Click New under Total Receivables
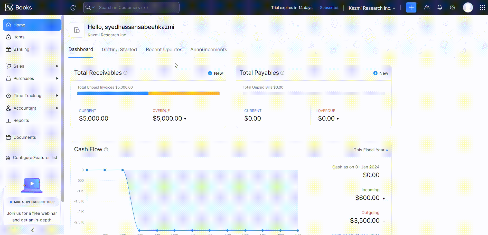The image size is (488, 235). coord(215,73)
